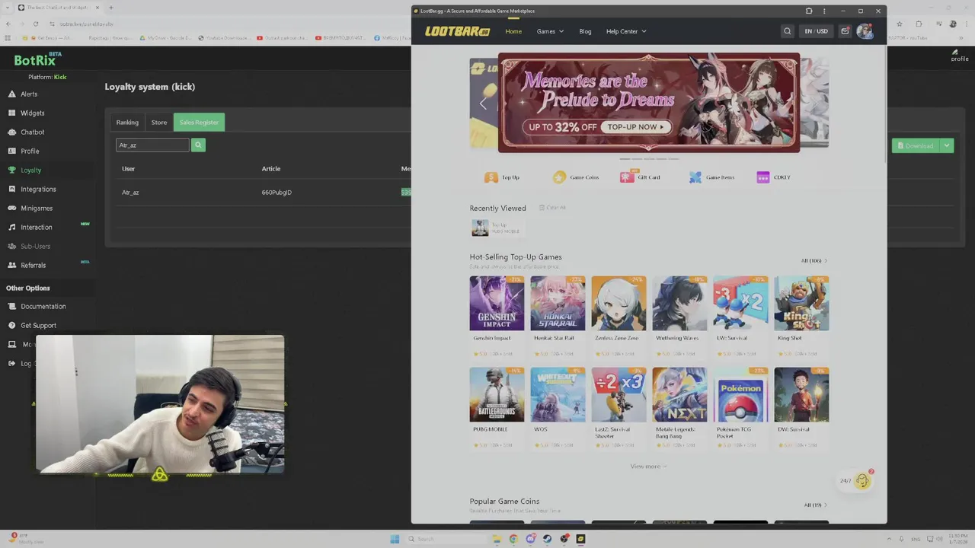Open Mobile Legends: Bang Bang card

point(679,408)
